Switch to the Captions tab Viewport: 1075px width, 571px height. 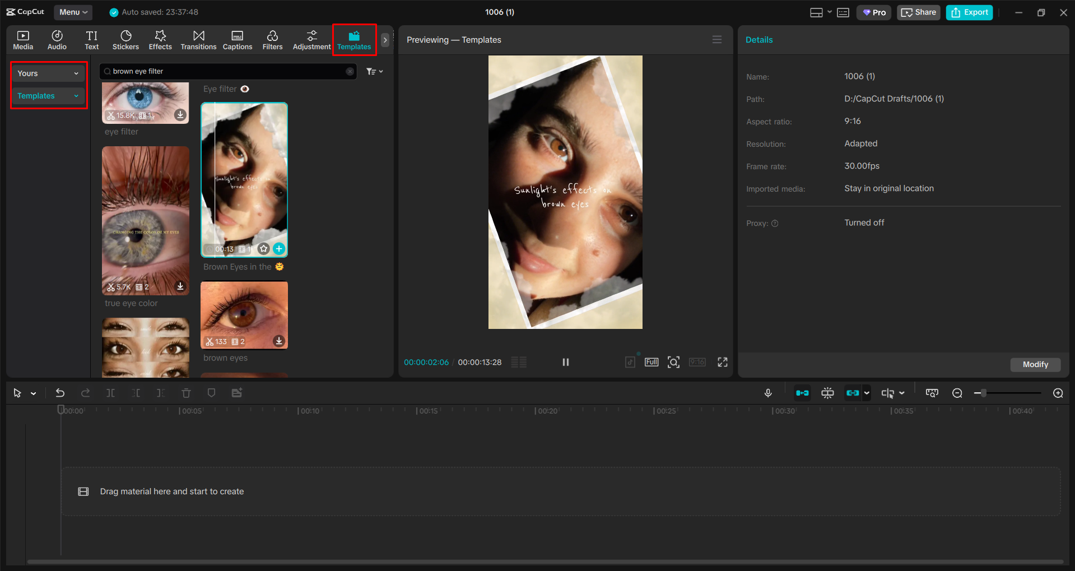238,40
